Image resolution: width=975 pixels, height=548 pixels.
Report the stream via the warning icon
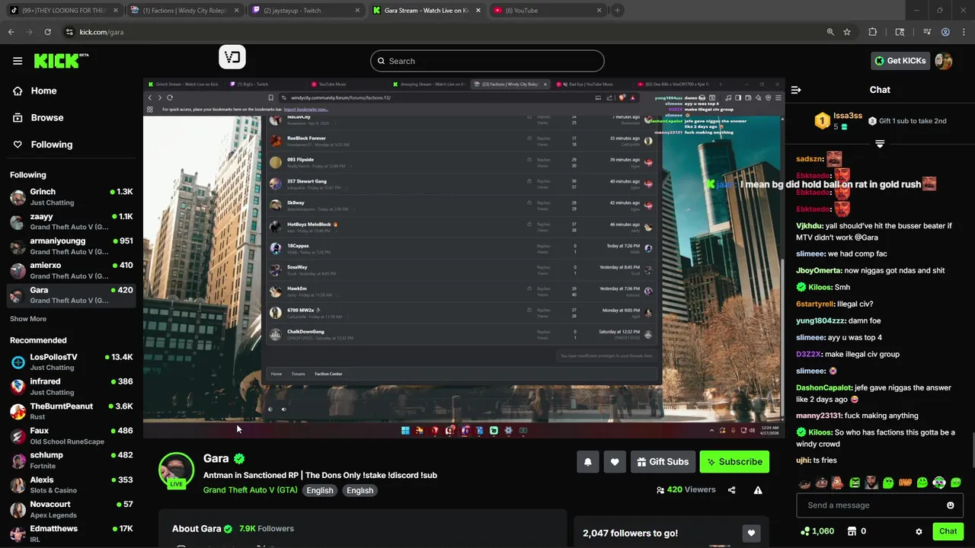click(758, 490)
